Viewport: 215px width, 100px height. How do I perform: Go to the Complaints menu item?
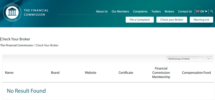(140, 12)
